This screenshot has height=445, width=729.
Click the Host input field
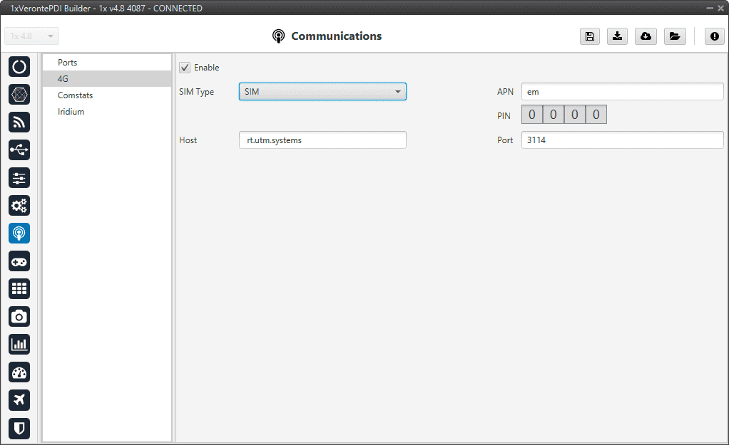coord(322,140)
